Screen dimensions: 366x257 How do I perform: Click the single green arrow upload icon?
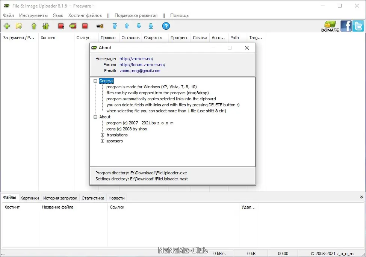pyautogui.click(x=34, y=26)
